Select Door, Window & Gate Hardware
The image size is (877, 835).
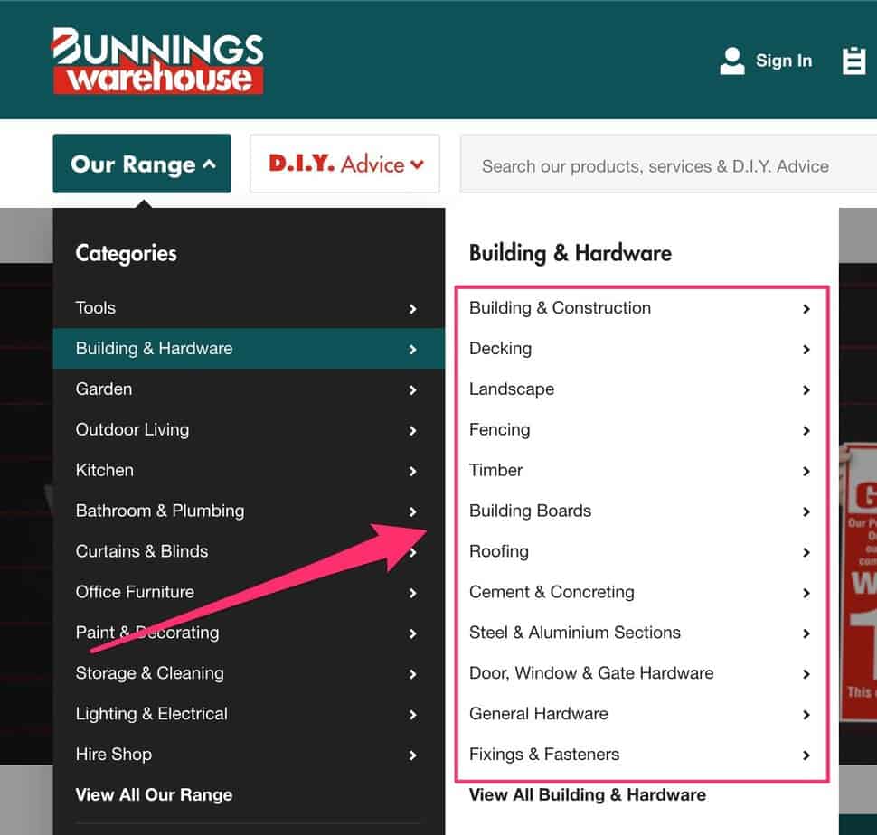coord(591,673)
